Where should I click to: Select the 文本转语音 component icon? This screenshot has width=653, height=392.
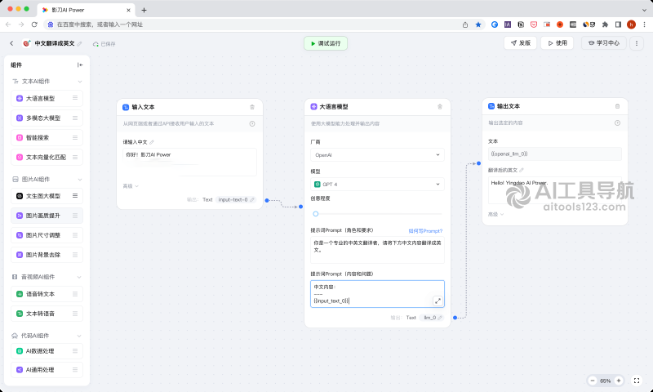(x=19, y=314)
